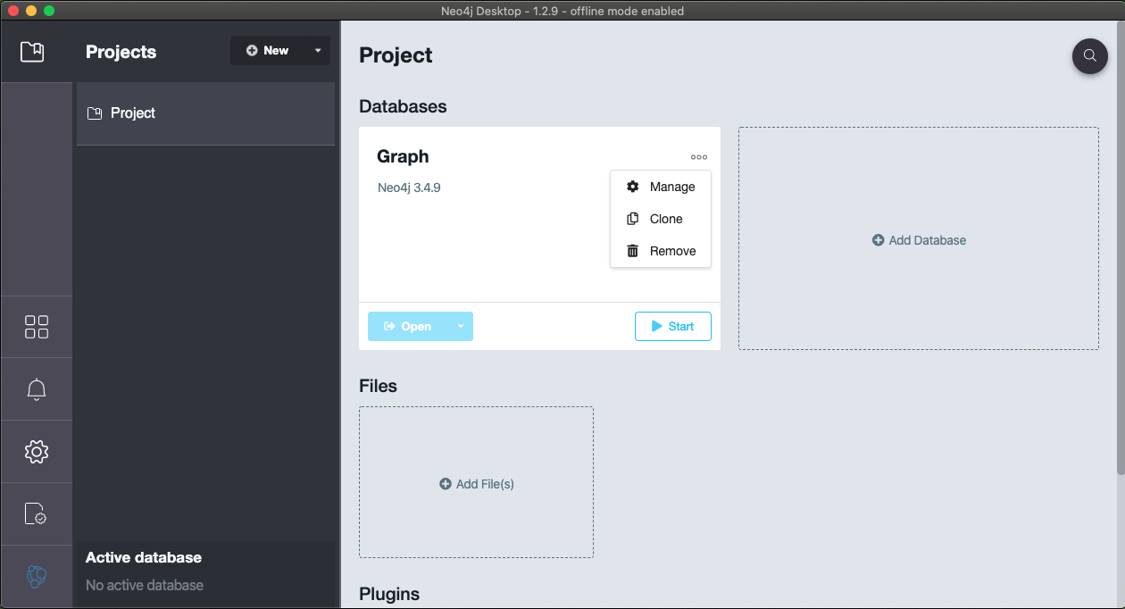1125x609 pixels.
Task: Click the folder icon next to Project
Action: click(x=94, y=113)
